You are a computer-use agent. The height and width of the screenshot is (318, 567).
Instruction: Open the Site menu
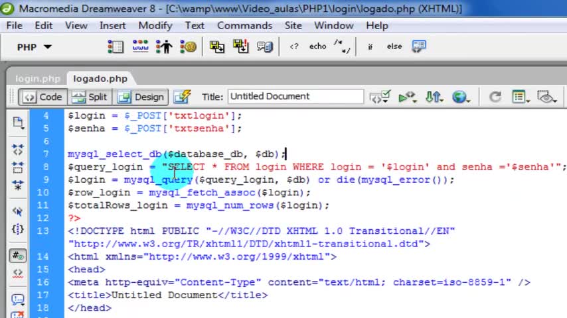[293, 26]
